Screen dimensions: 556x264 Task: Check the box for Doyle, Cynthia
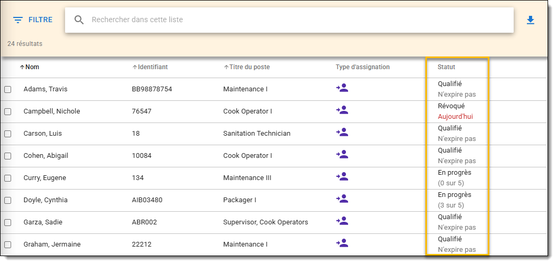click(x=8, y=201)
